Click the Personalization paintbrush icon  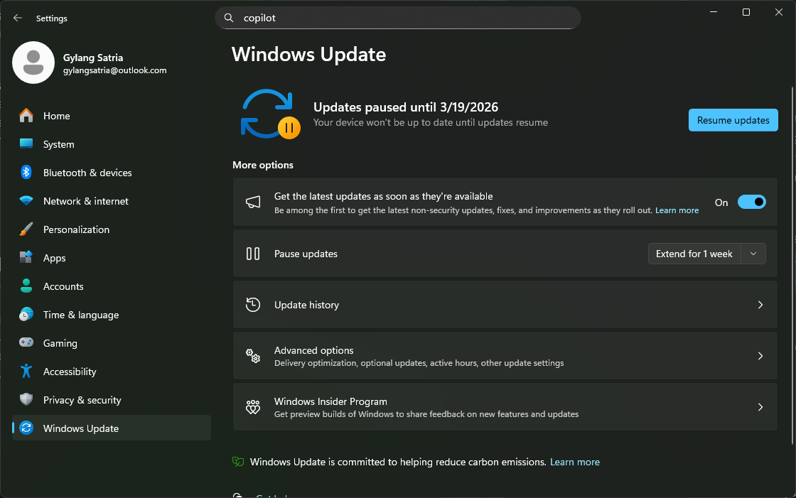pos(26,229)
